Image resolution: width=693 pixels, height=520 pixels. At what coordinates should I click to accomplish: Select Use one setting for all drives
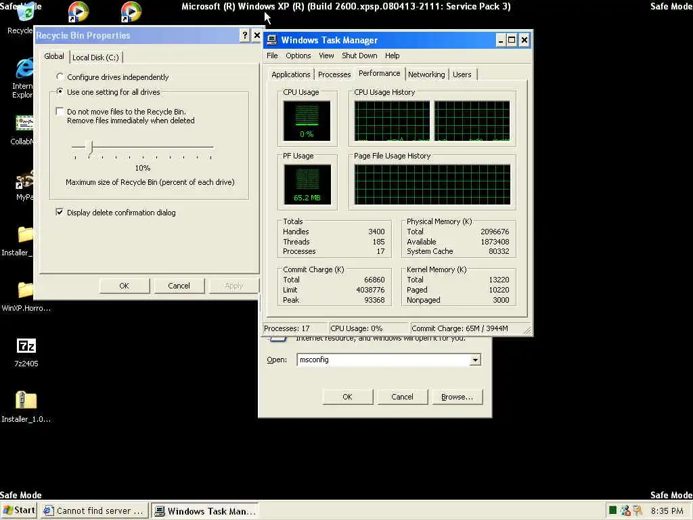[60, 91]
